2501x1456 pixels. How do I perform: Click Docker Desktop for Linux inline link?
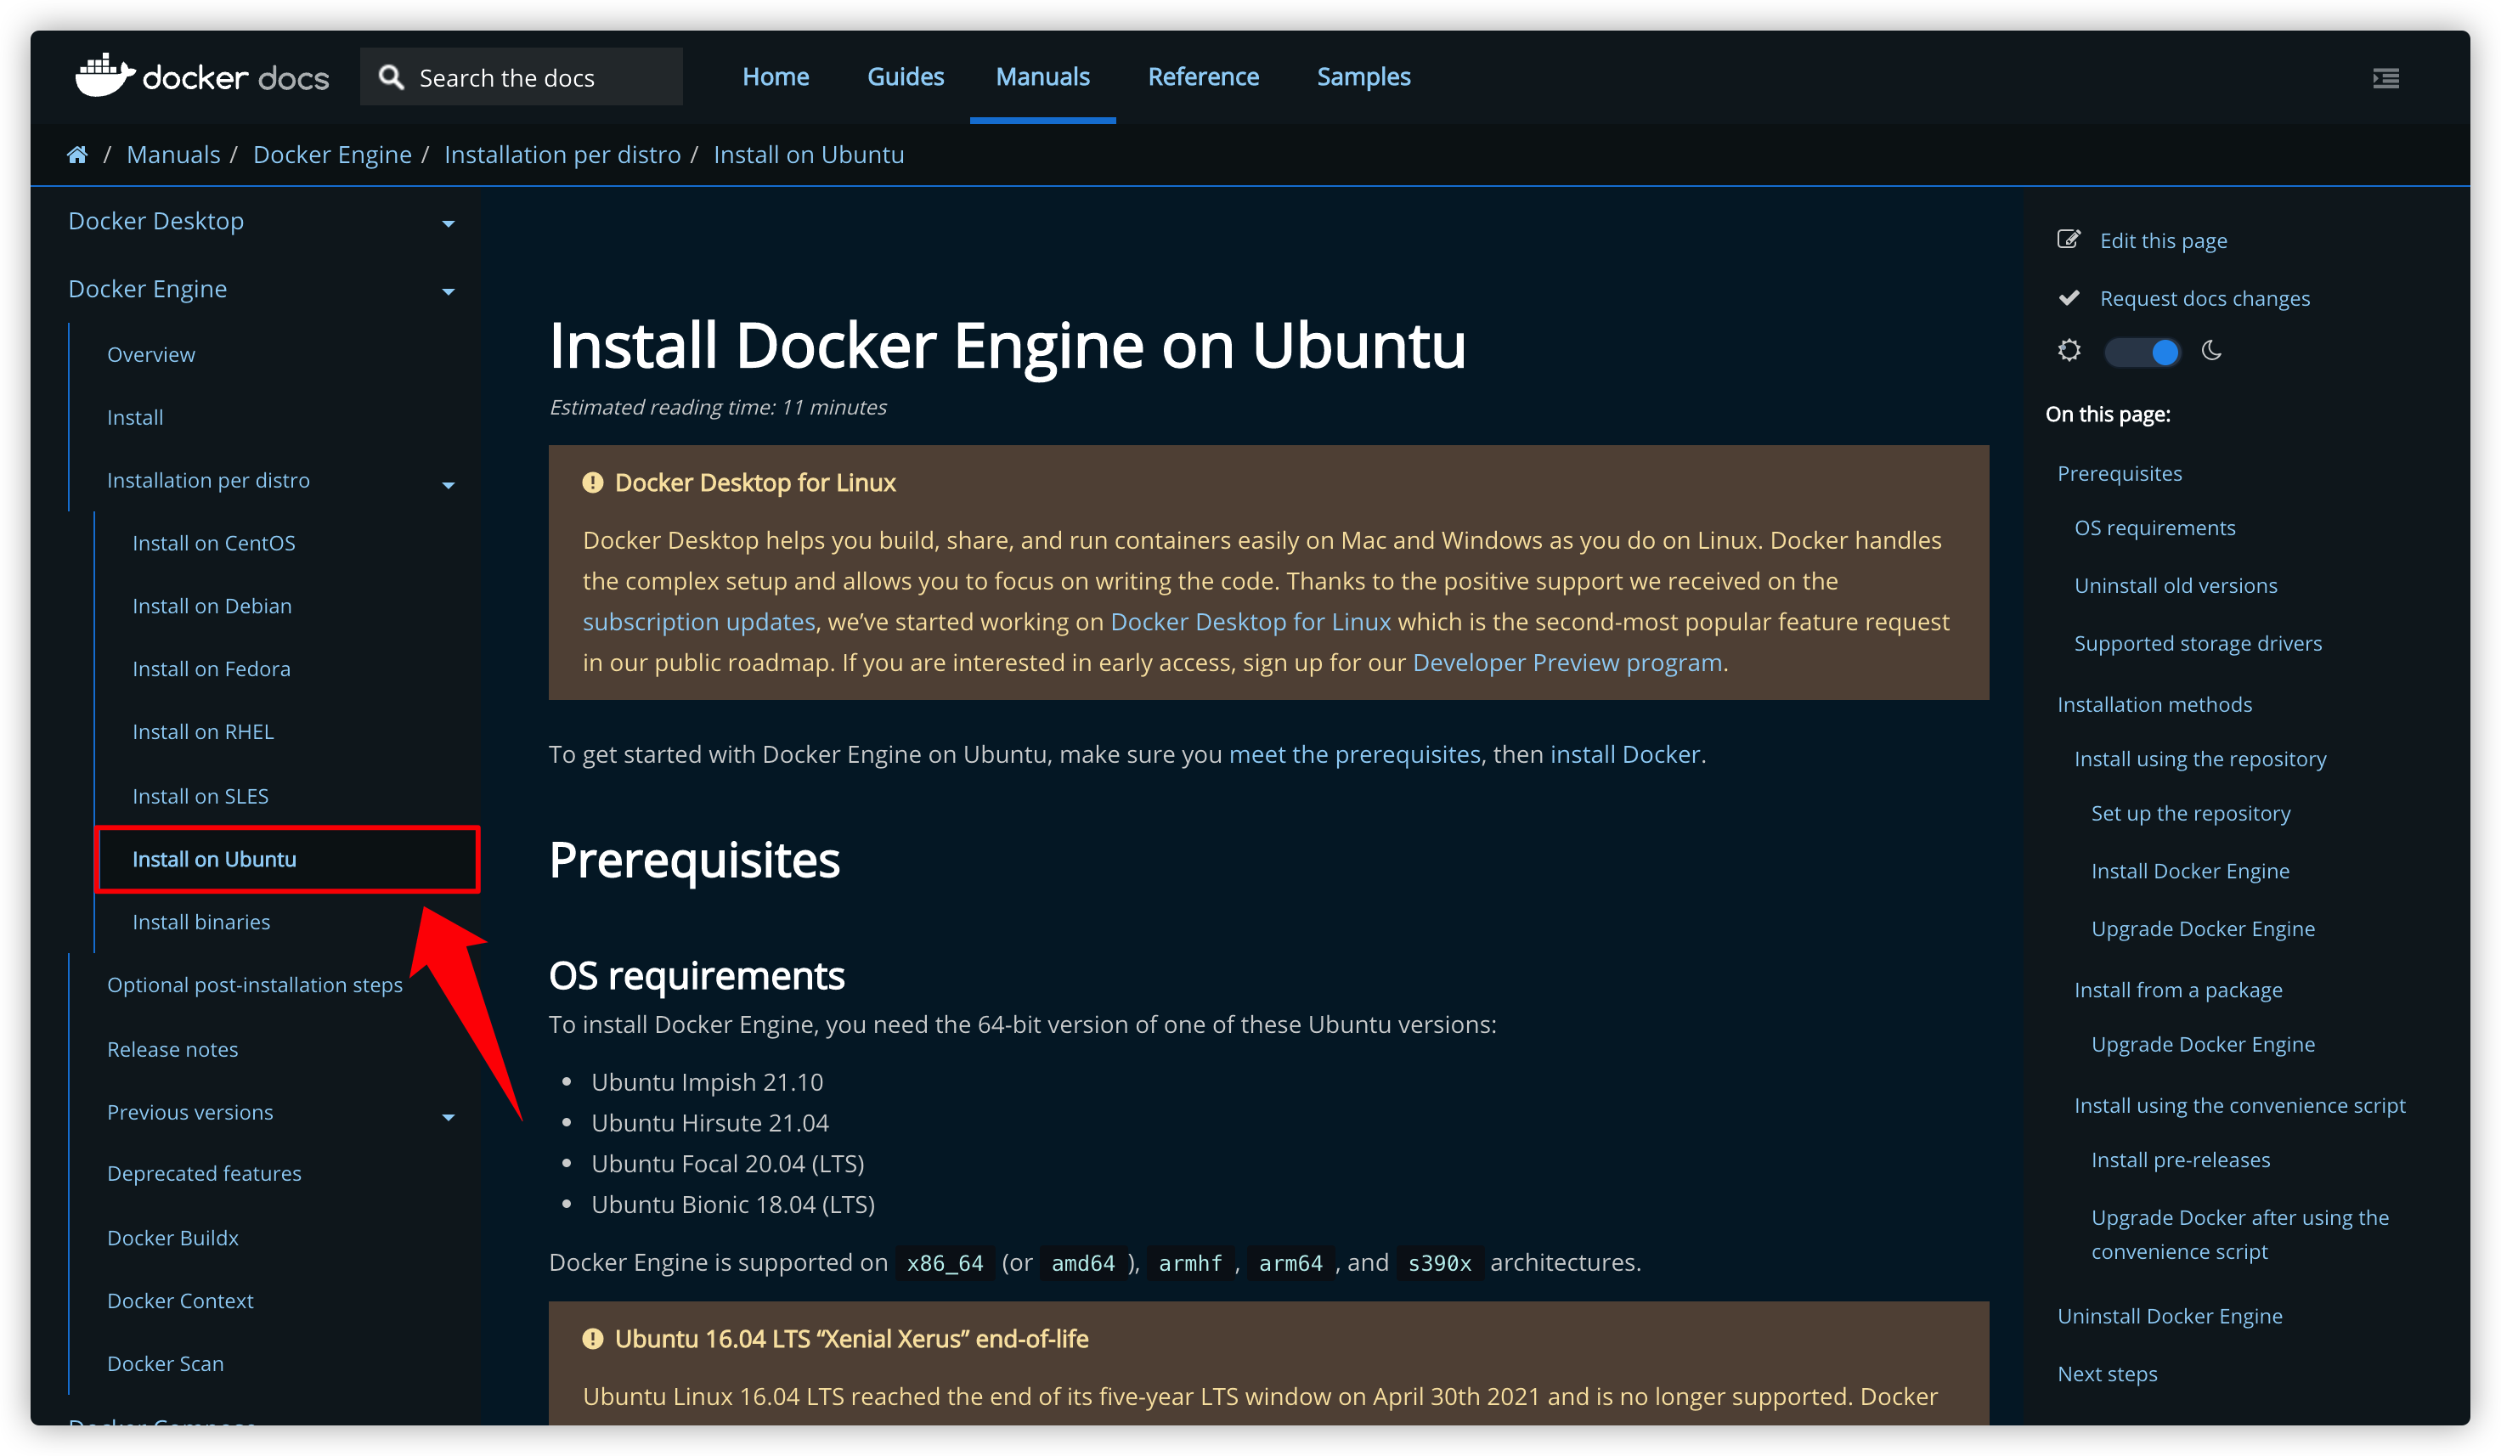pyautogui.click(x=1250, y=623)
